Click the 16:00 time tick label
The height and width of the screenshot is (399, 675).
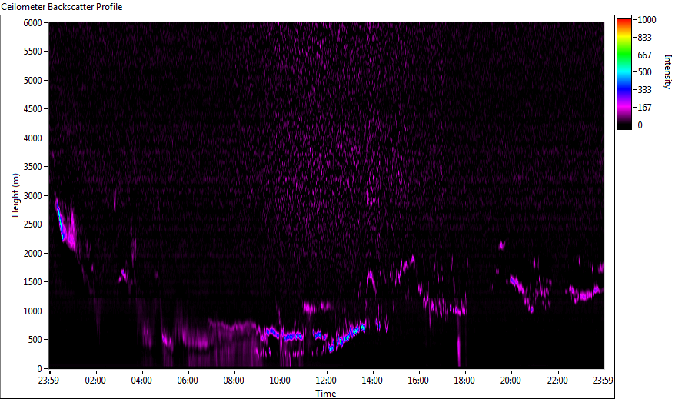tap(418, 381)
